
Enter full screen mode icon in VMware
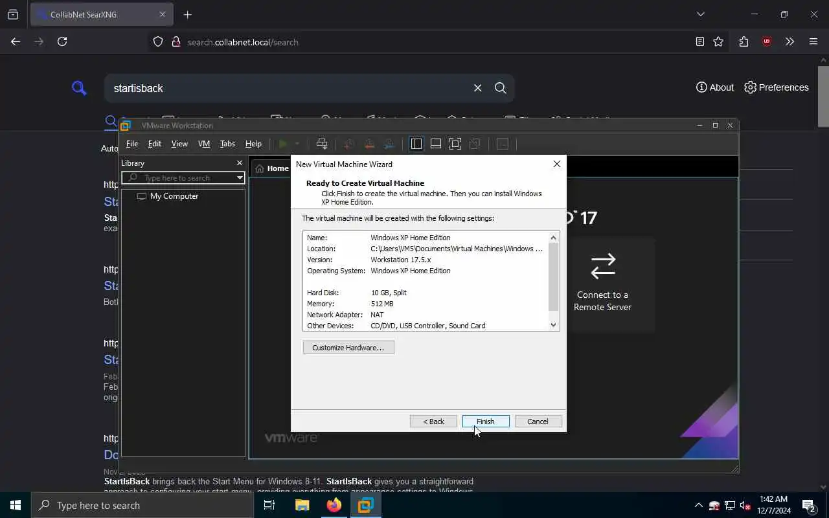[455, 144]
